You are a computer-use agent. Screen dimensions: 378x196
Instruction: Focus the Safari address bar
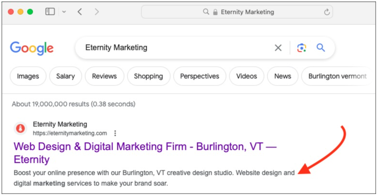(237, 12)
